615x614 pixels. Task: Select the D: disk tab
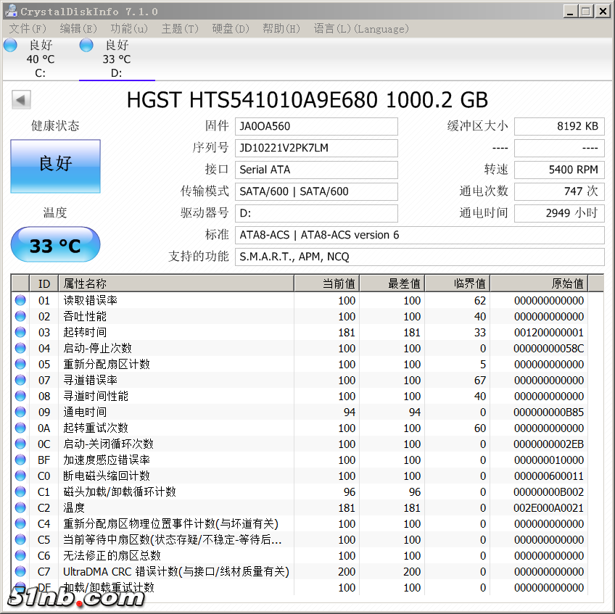116,59
